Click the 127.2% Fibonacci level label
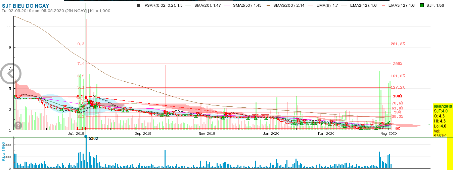Image resolution: width=453 pixels, height=170 pixels. coord(398,87)
